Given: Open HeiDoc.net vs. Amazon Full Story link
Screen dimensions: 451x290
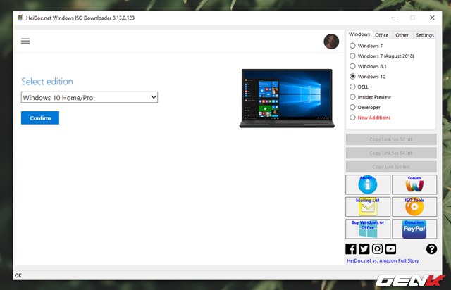Looking at the screenshot, I should (x=383, y=260).
